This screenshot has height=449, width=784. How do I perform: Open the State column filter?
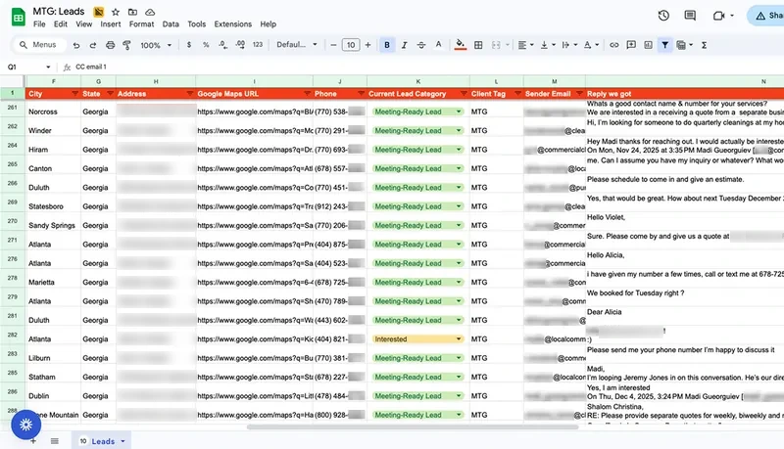click(110, 94)
